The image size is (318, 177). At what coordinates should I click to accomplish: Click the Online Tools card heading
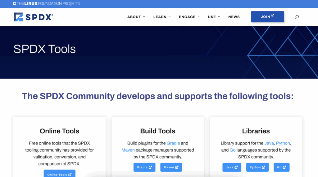[x=59, y=131]
